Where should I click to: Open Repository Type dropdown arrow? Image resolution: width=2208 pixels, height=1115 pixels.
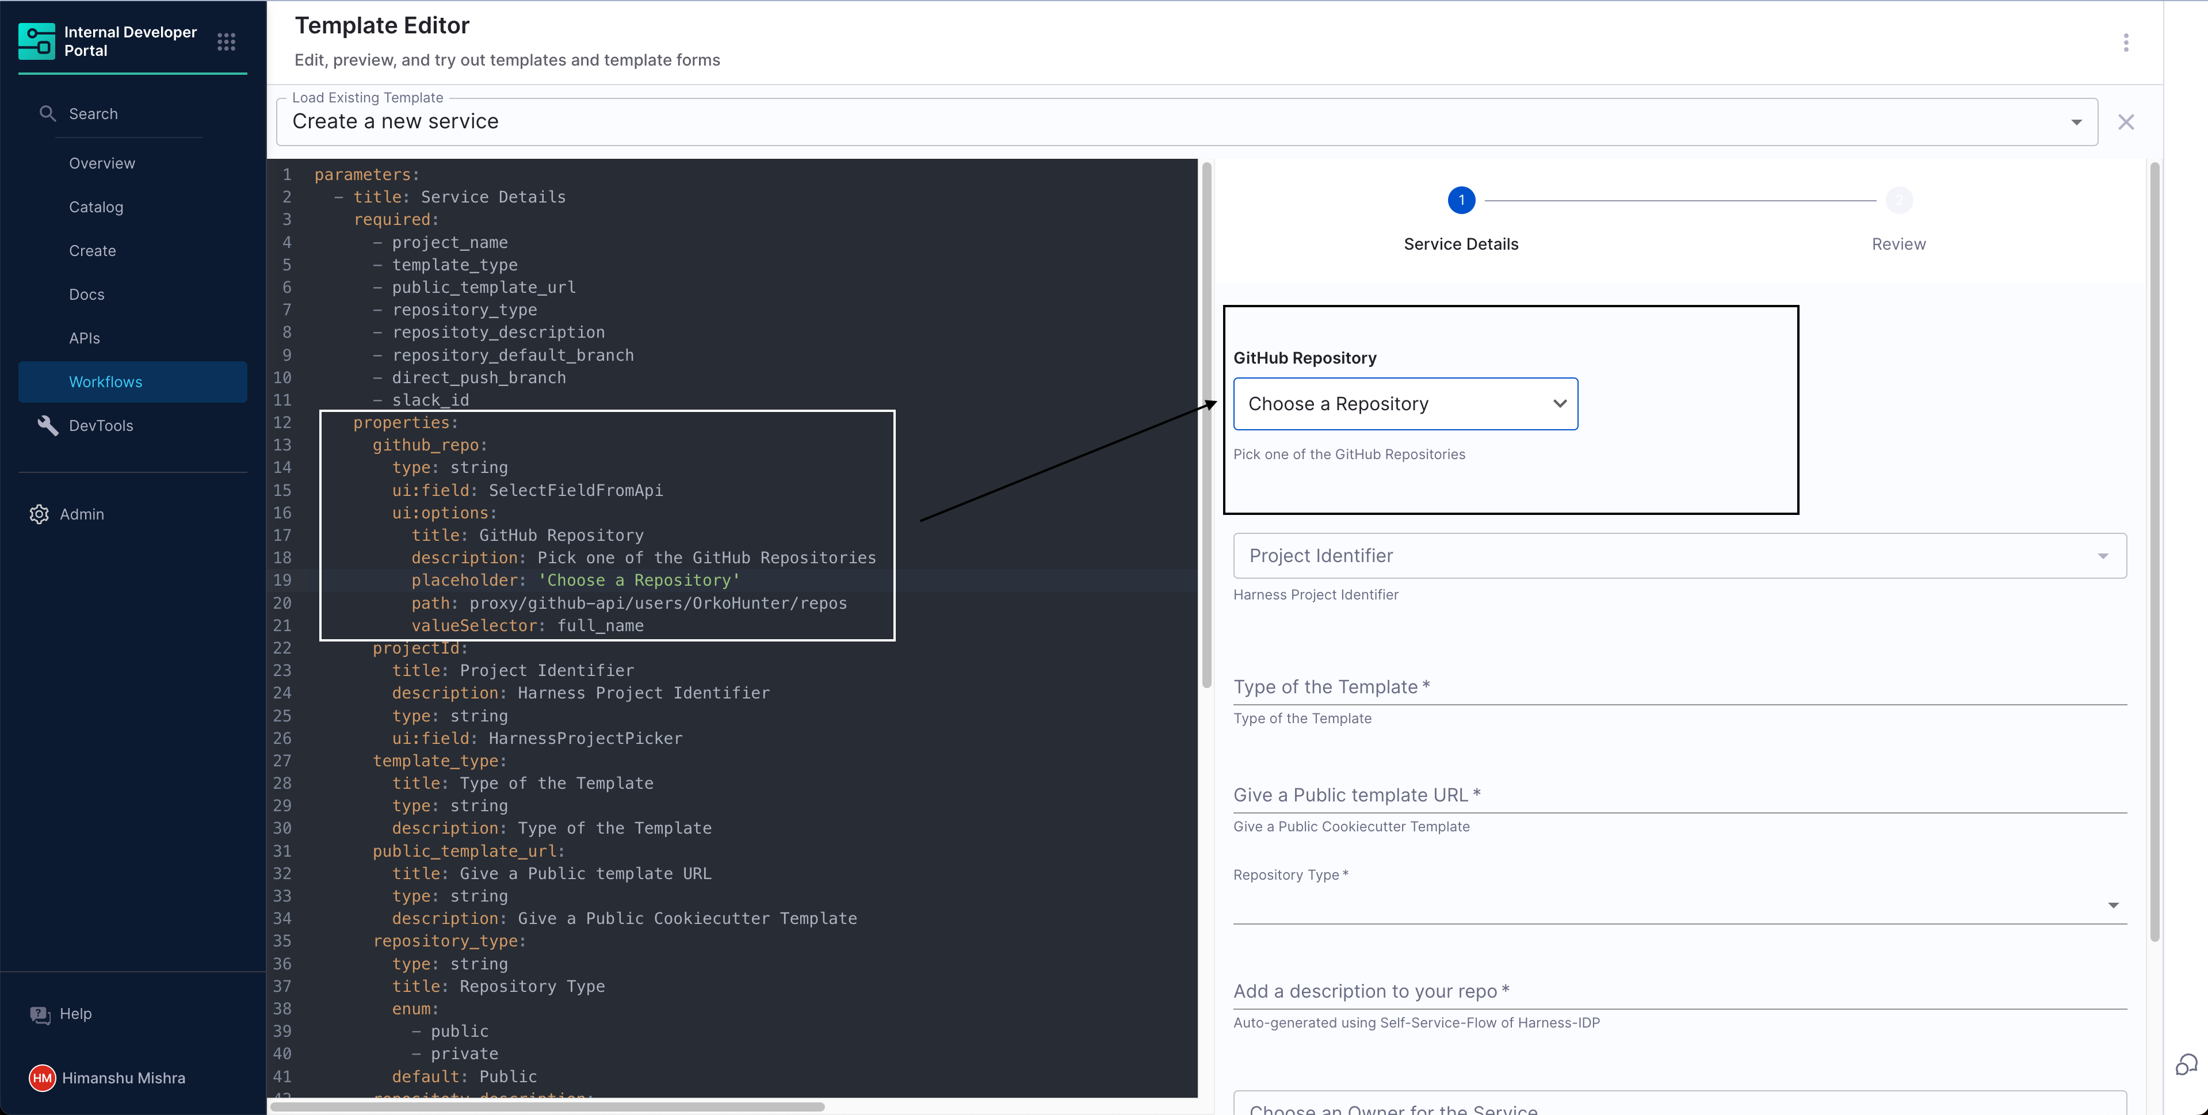tap(2113, 905)
